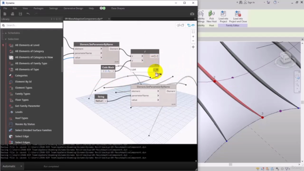Screen dimensions: 304x171
Task: Click All Elements of Category in View icon
Action: [11, 57]
